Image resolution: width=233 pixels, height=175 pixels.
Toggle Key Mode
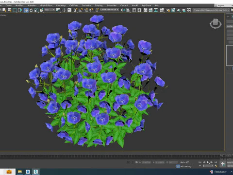click(x=200, y=166)
